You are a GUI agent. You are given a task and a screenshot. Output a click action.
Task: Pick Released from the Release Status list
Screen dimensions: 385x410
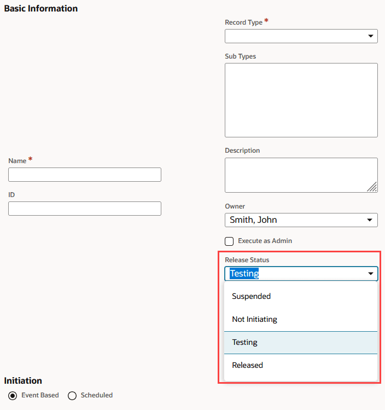coord(301,365)
